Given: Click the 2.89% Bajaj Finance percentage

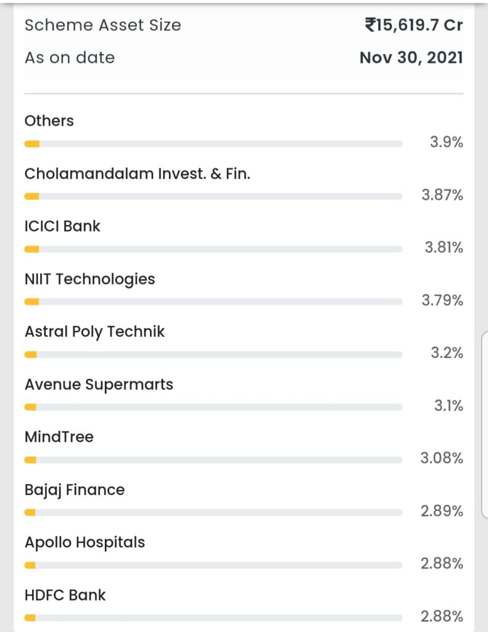Looking at the screenshot, I should (442, 511).
